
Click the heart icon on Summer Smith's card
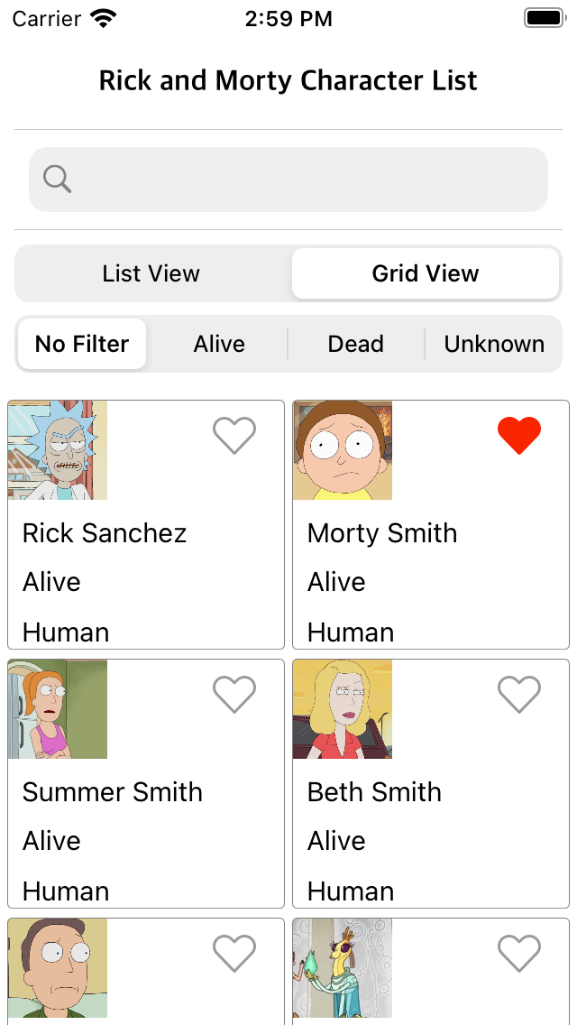click(234, 694)
